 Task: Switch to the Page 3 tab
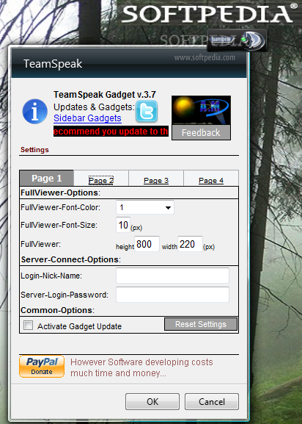pos(156,180)
